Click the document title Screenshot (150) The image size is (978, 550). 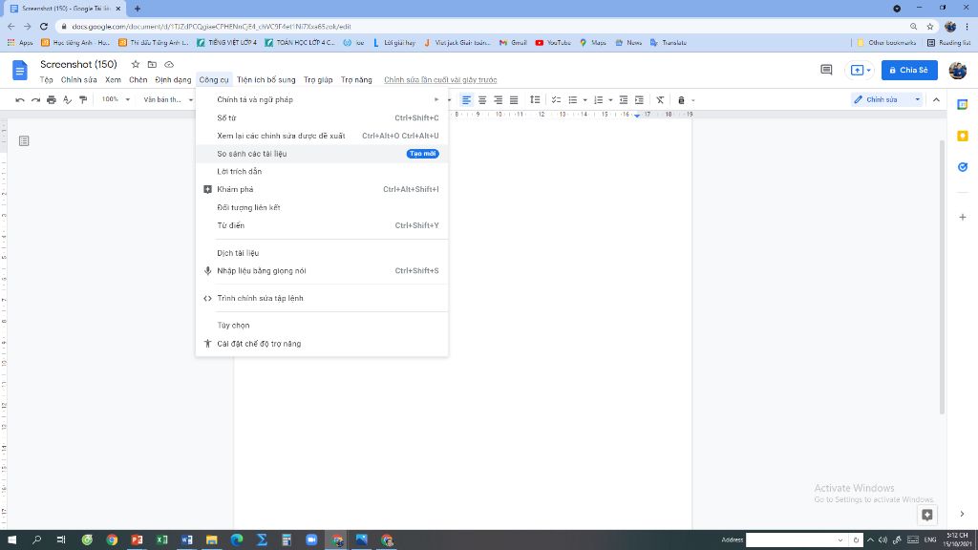pos(78,64)
